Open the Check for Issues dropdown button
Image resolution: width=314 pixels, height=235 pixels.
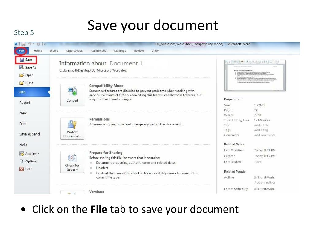coord(72,162)
